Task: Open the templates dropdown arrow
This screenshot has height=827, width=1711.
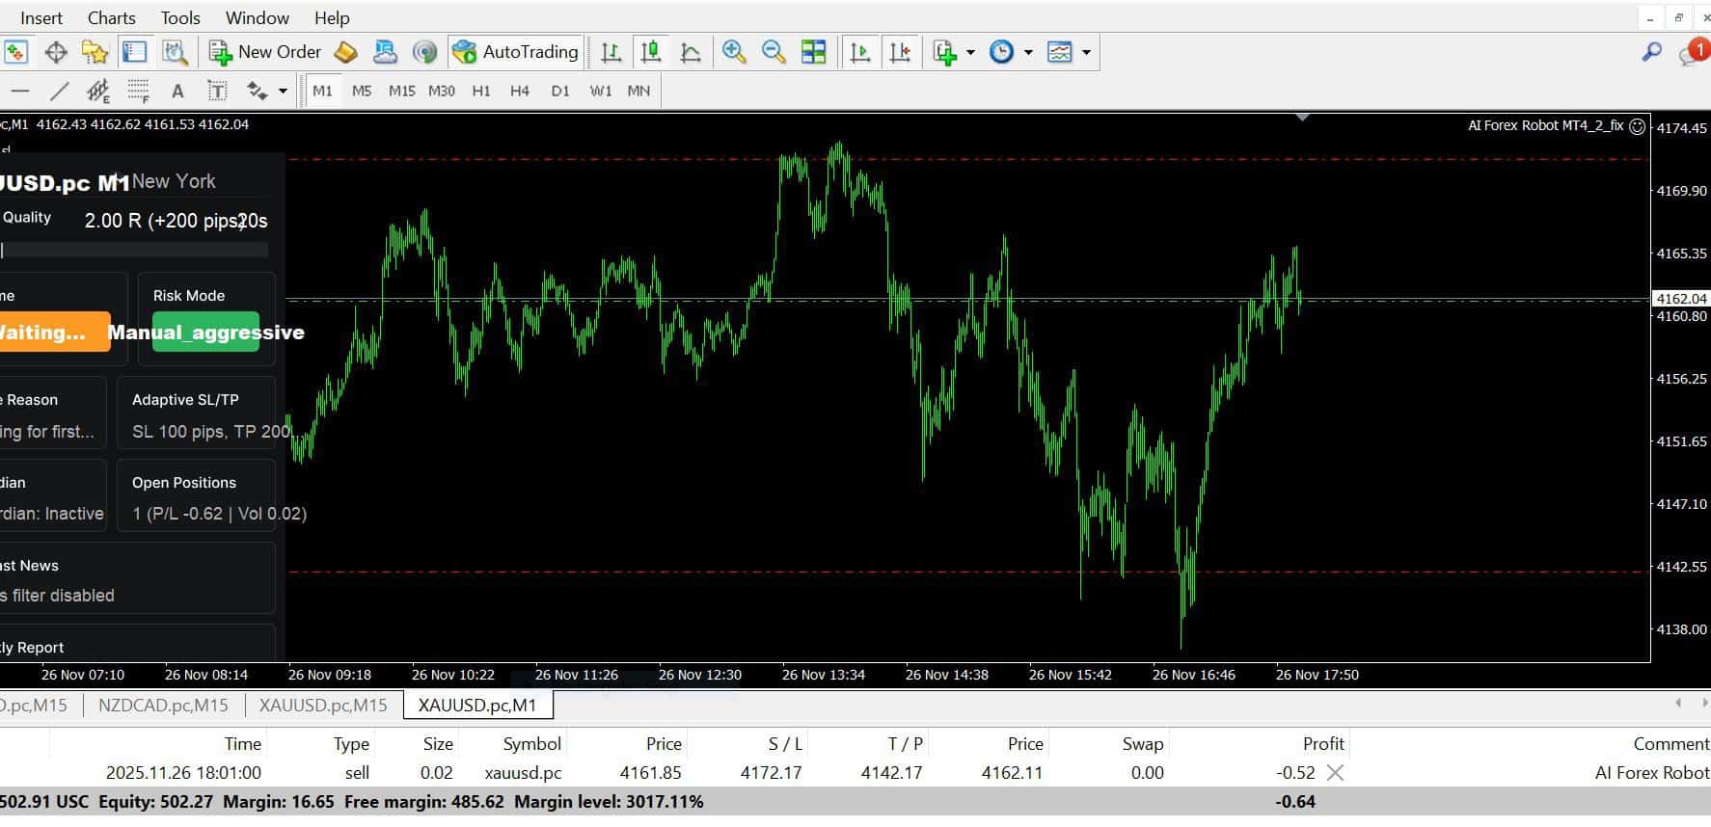Action: 1086,52
